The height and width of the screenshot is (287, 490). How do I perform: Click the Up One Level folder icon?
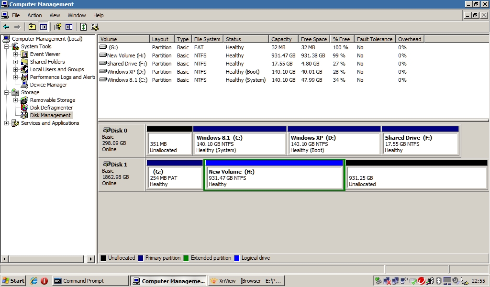click(32, 27)
